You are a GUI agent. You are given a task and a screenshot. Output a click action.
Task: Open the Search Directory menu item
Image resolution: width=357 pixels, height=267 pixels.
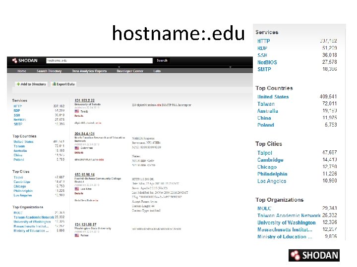(49, 71)
